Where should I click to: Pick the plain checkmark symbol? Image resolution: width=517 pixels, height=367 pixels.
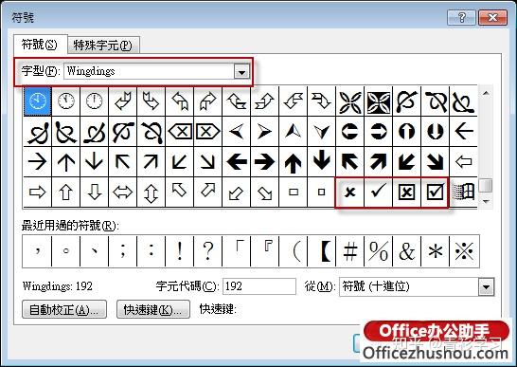pyautogui.click(x=378, y=192)
